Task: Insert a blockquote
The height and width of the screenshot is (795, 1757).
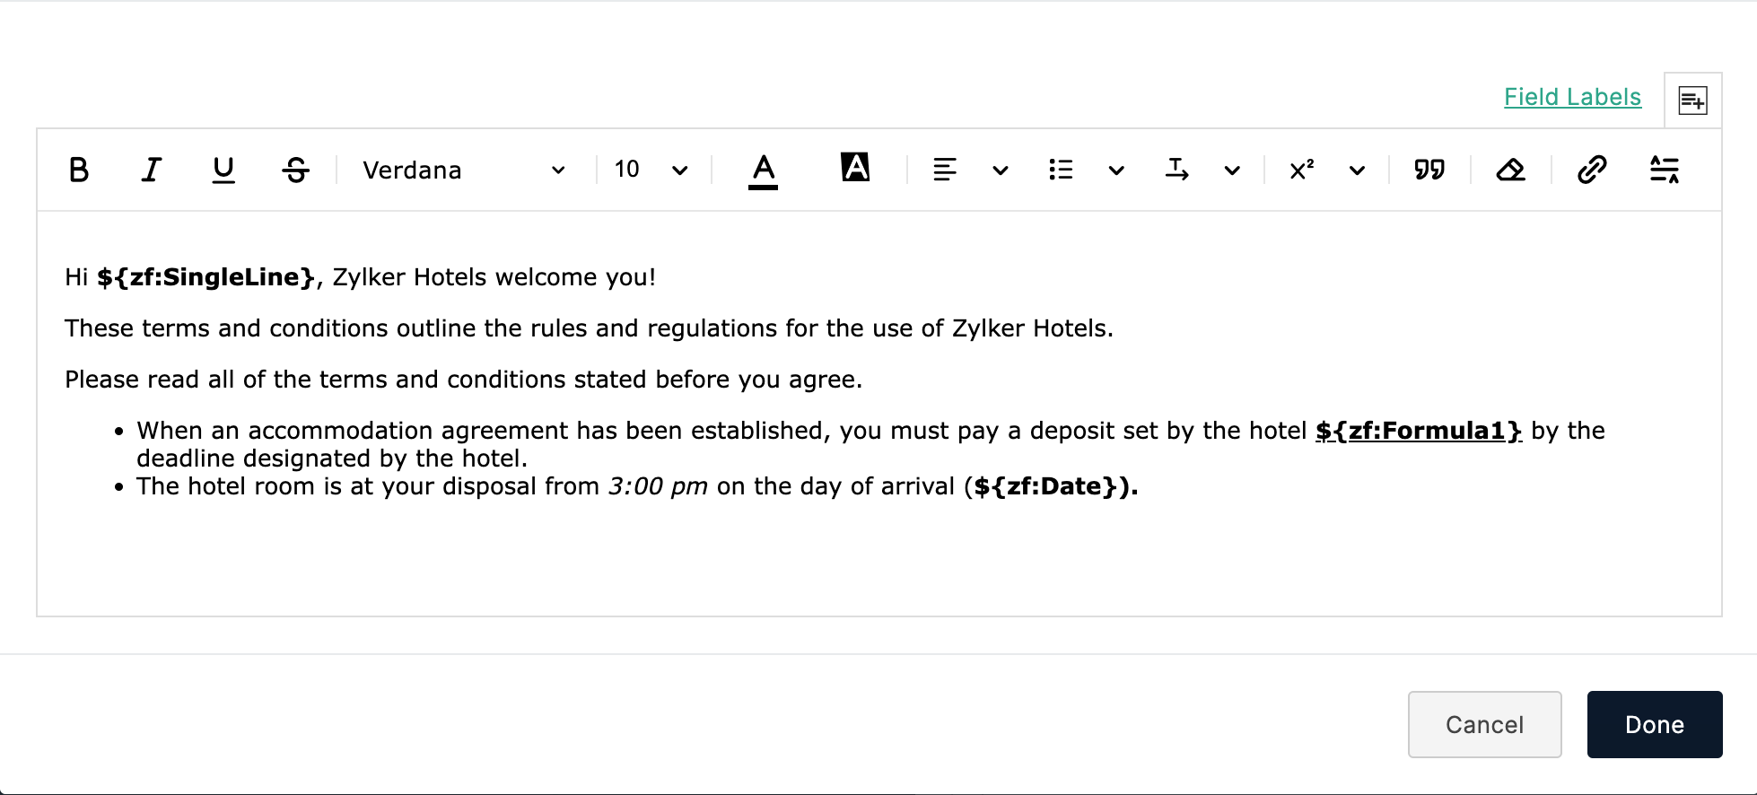Action: point(1429,170)
